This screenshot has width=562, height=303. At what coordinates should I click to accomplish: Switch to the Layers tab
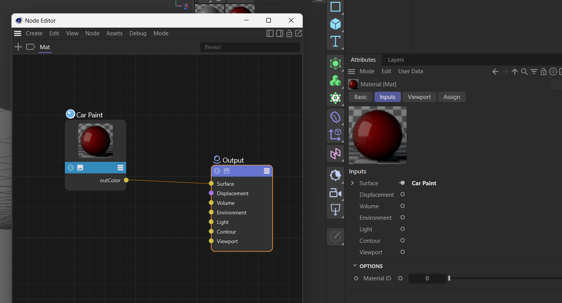[396, 60]
